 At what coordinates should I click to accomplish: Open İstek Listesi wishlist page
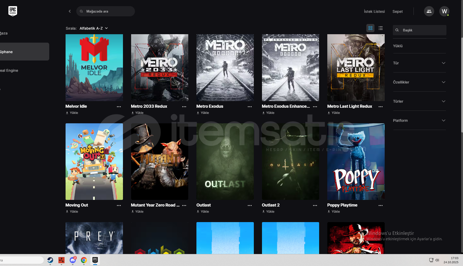click(x=374, y=11)
